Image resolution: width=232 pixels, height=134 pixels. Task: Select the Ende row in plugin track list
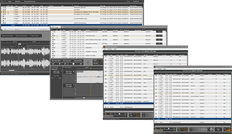[72, 25]
